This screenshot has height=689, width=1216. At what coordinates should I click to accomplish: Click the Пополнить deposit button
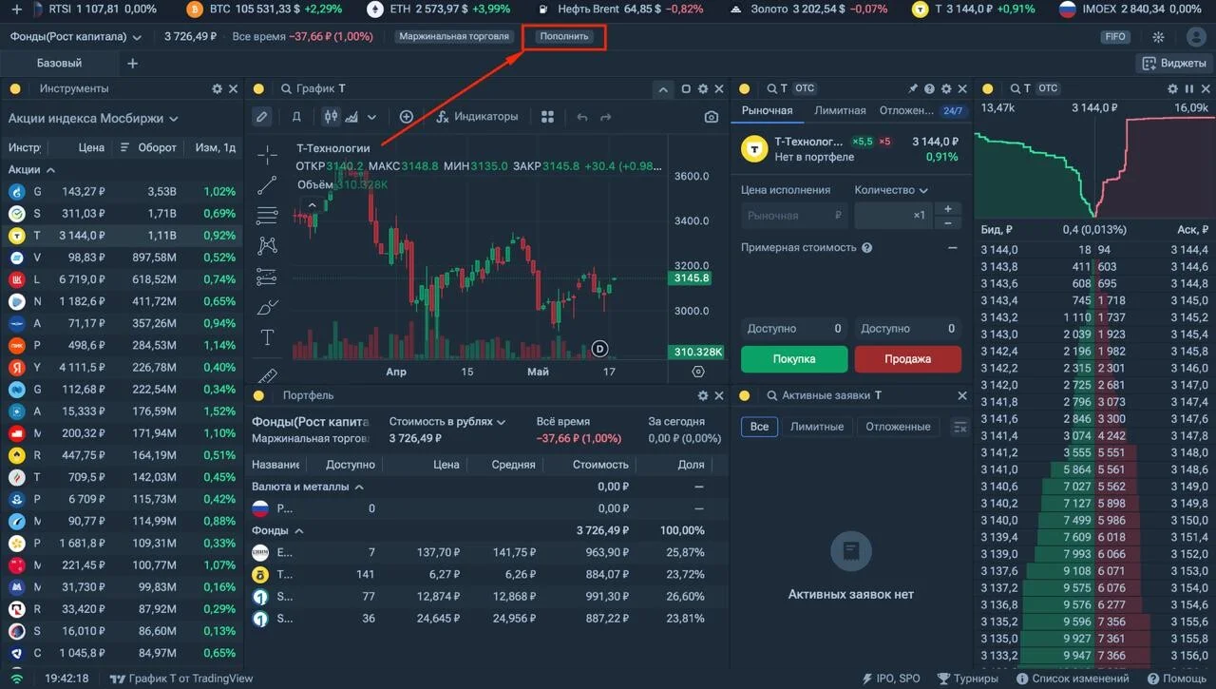point(564,37)
